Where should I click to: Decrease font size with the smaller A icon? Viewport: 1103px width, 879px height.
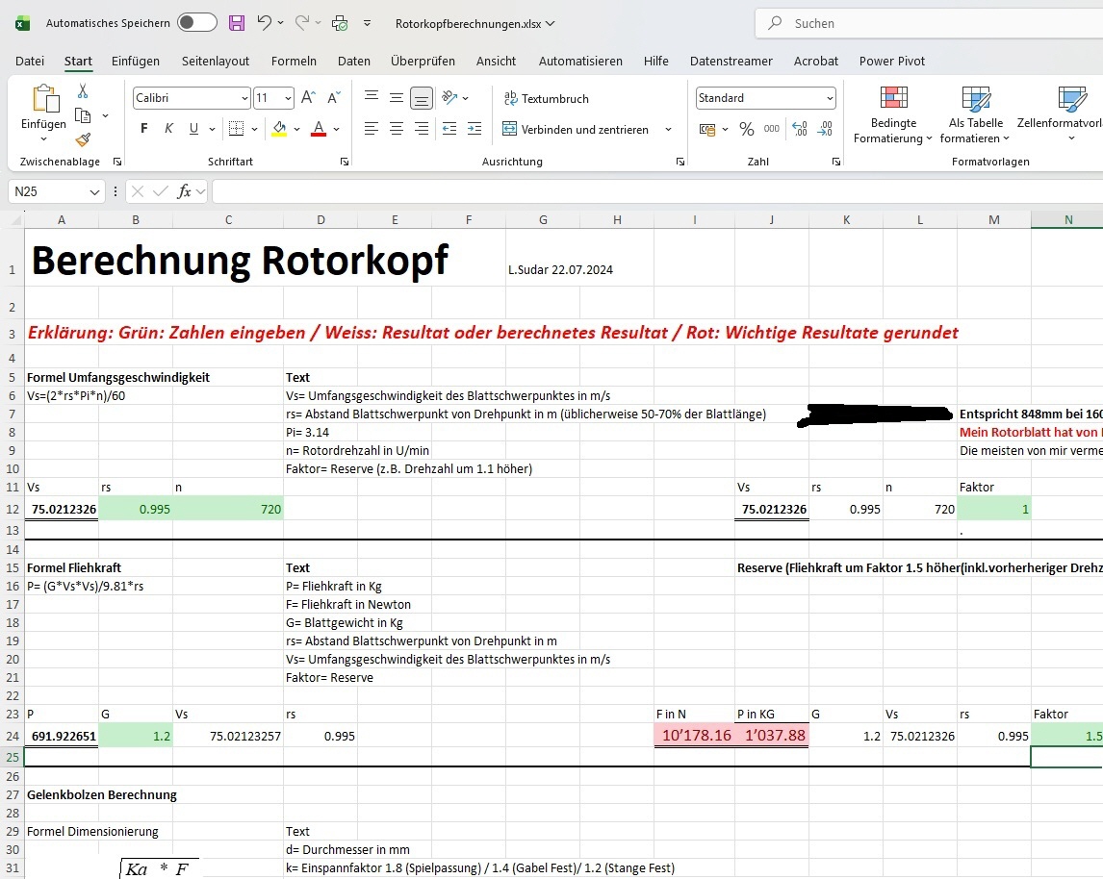[334, 98]
